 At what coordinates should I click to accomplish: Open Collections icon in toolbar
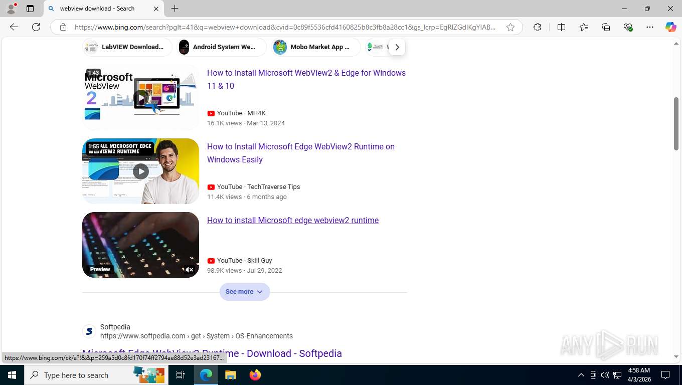point(606,27)
